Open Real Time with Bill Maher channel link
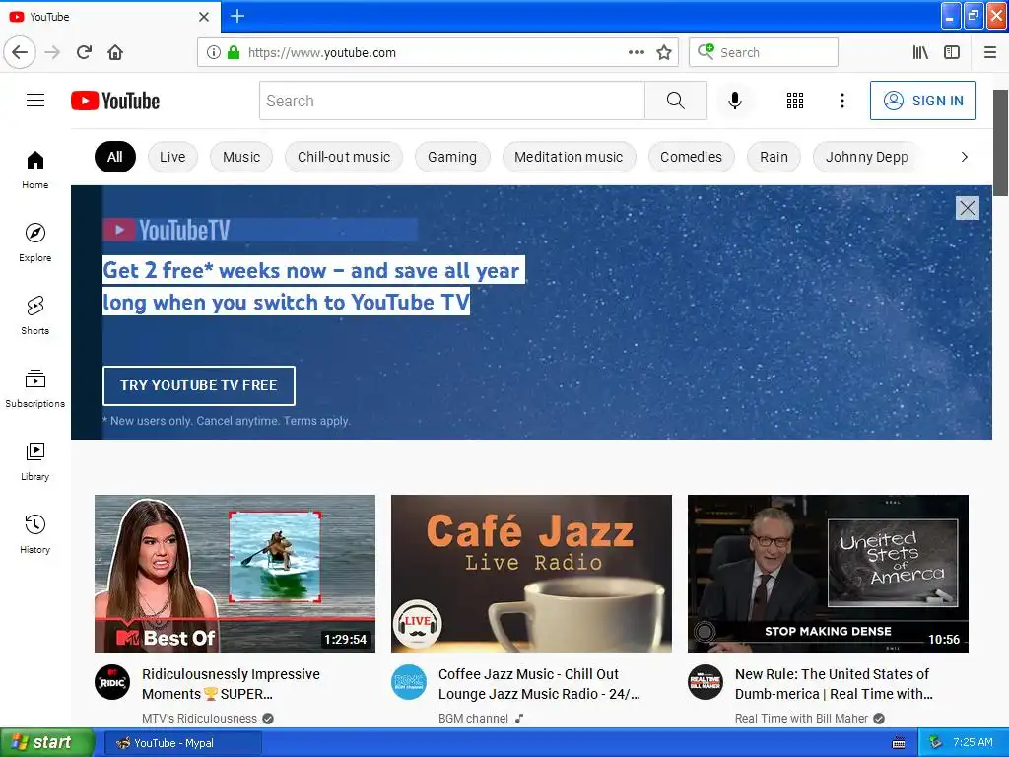The image size is (1009, 757). pyautogui.click(x=801, y=718)
